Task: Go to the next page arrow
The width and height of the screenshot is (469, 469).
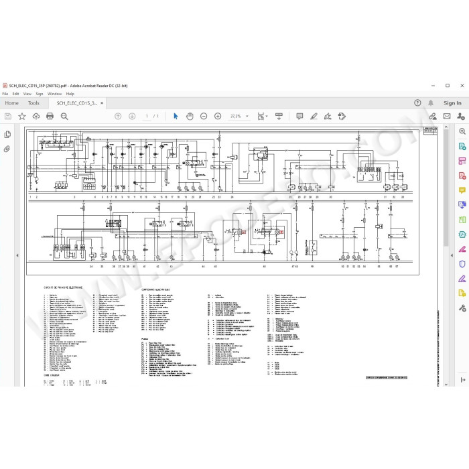Action: click(x=132, y=116)
